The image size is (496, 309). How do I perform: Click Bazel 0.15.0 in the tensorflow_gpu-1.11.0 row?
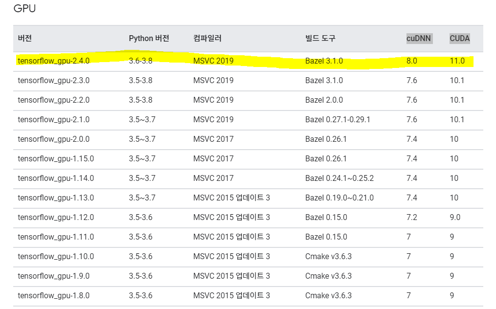(x=326, y=237)
